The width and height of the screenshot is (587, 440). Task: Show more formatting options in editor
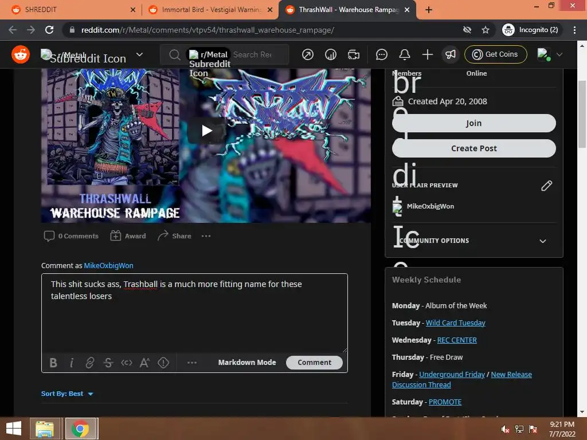(191, 363)
